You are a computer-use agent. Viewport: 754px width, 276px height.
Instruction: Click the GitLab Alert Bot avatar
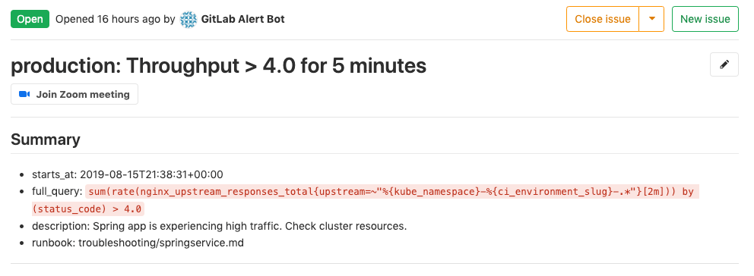(188, 19)
